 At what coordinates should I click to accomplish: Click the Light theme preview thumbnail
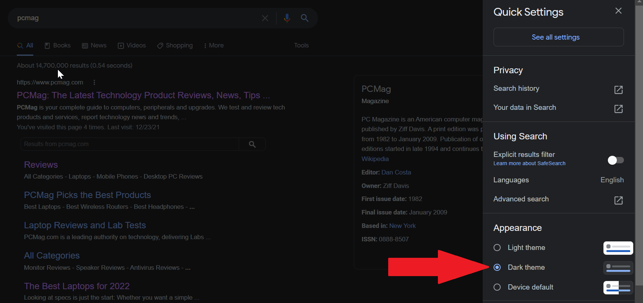pos(618,248)
